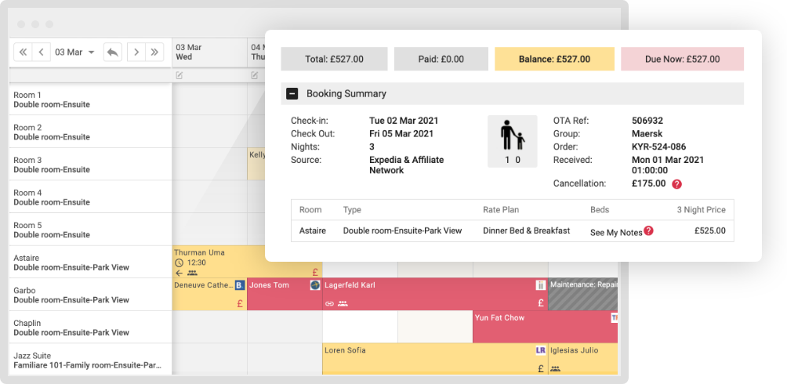Screen dimensions: 787x384
Task: Click the link icon in Lagerfeld Karl booking
Action: 329,304
